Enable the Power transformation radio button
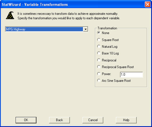The image size is (152, 127). click(104, 74)
